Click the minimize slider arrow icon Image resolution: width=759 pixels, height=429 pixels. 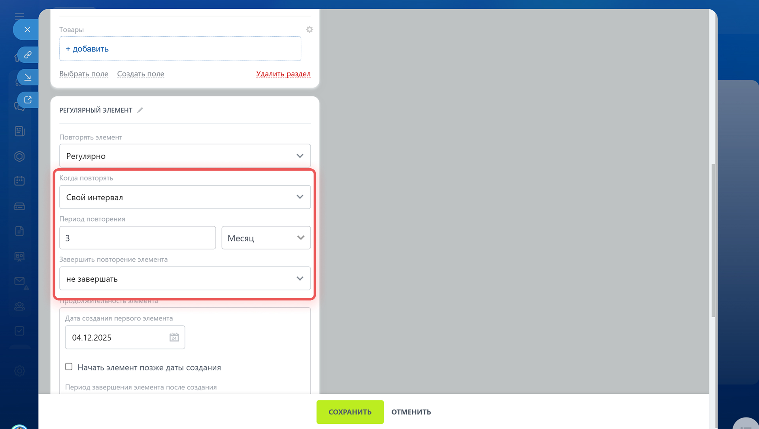(x=28, y=77)
